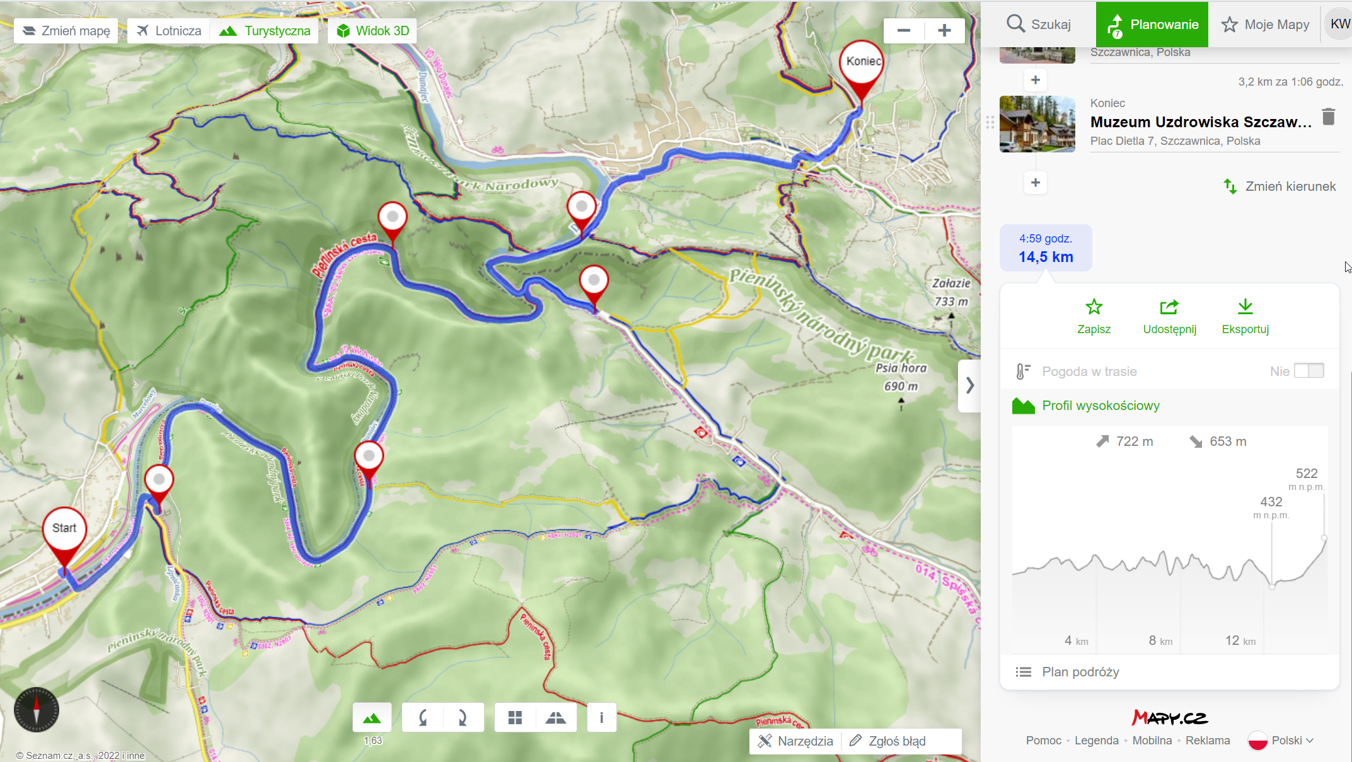Toggle the tilted perspective map view
1352x762 pixels.
pos(555,718)
